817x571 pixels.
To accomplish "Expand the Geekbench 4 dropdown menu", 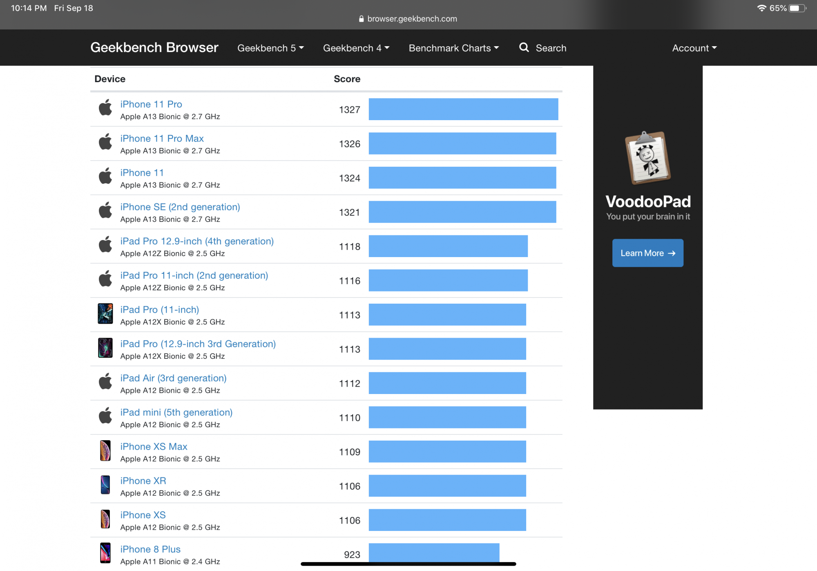I will [x=356, y=48].
